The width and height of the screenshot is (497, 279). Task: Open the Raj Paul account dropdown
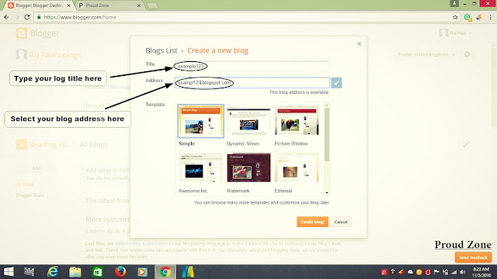tap(456, 33)
